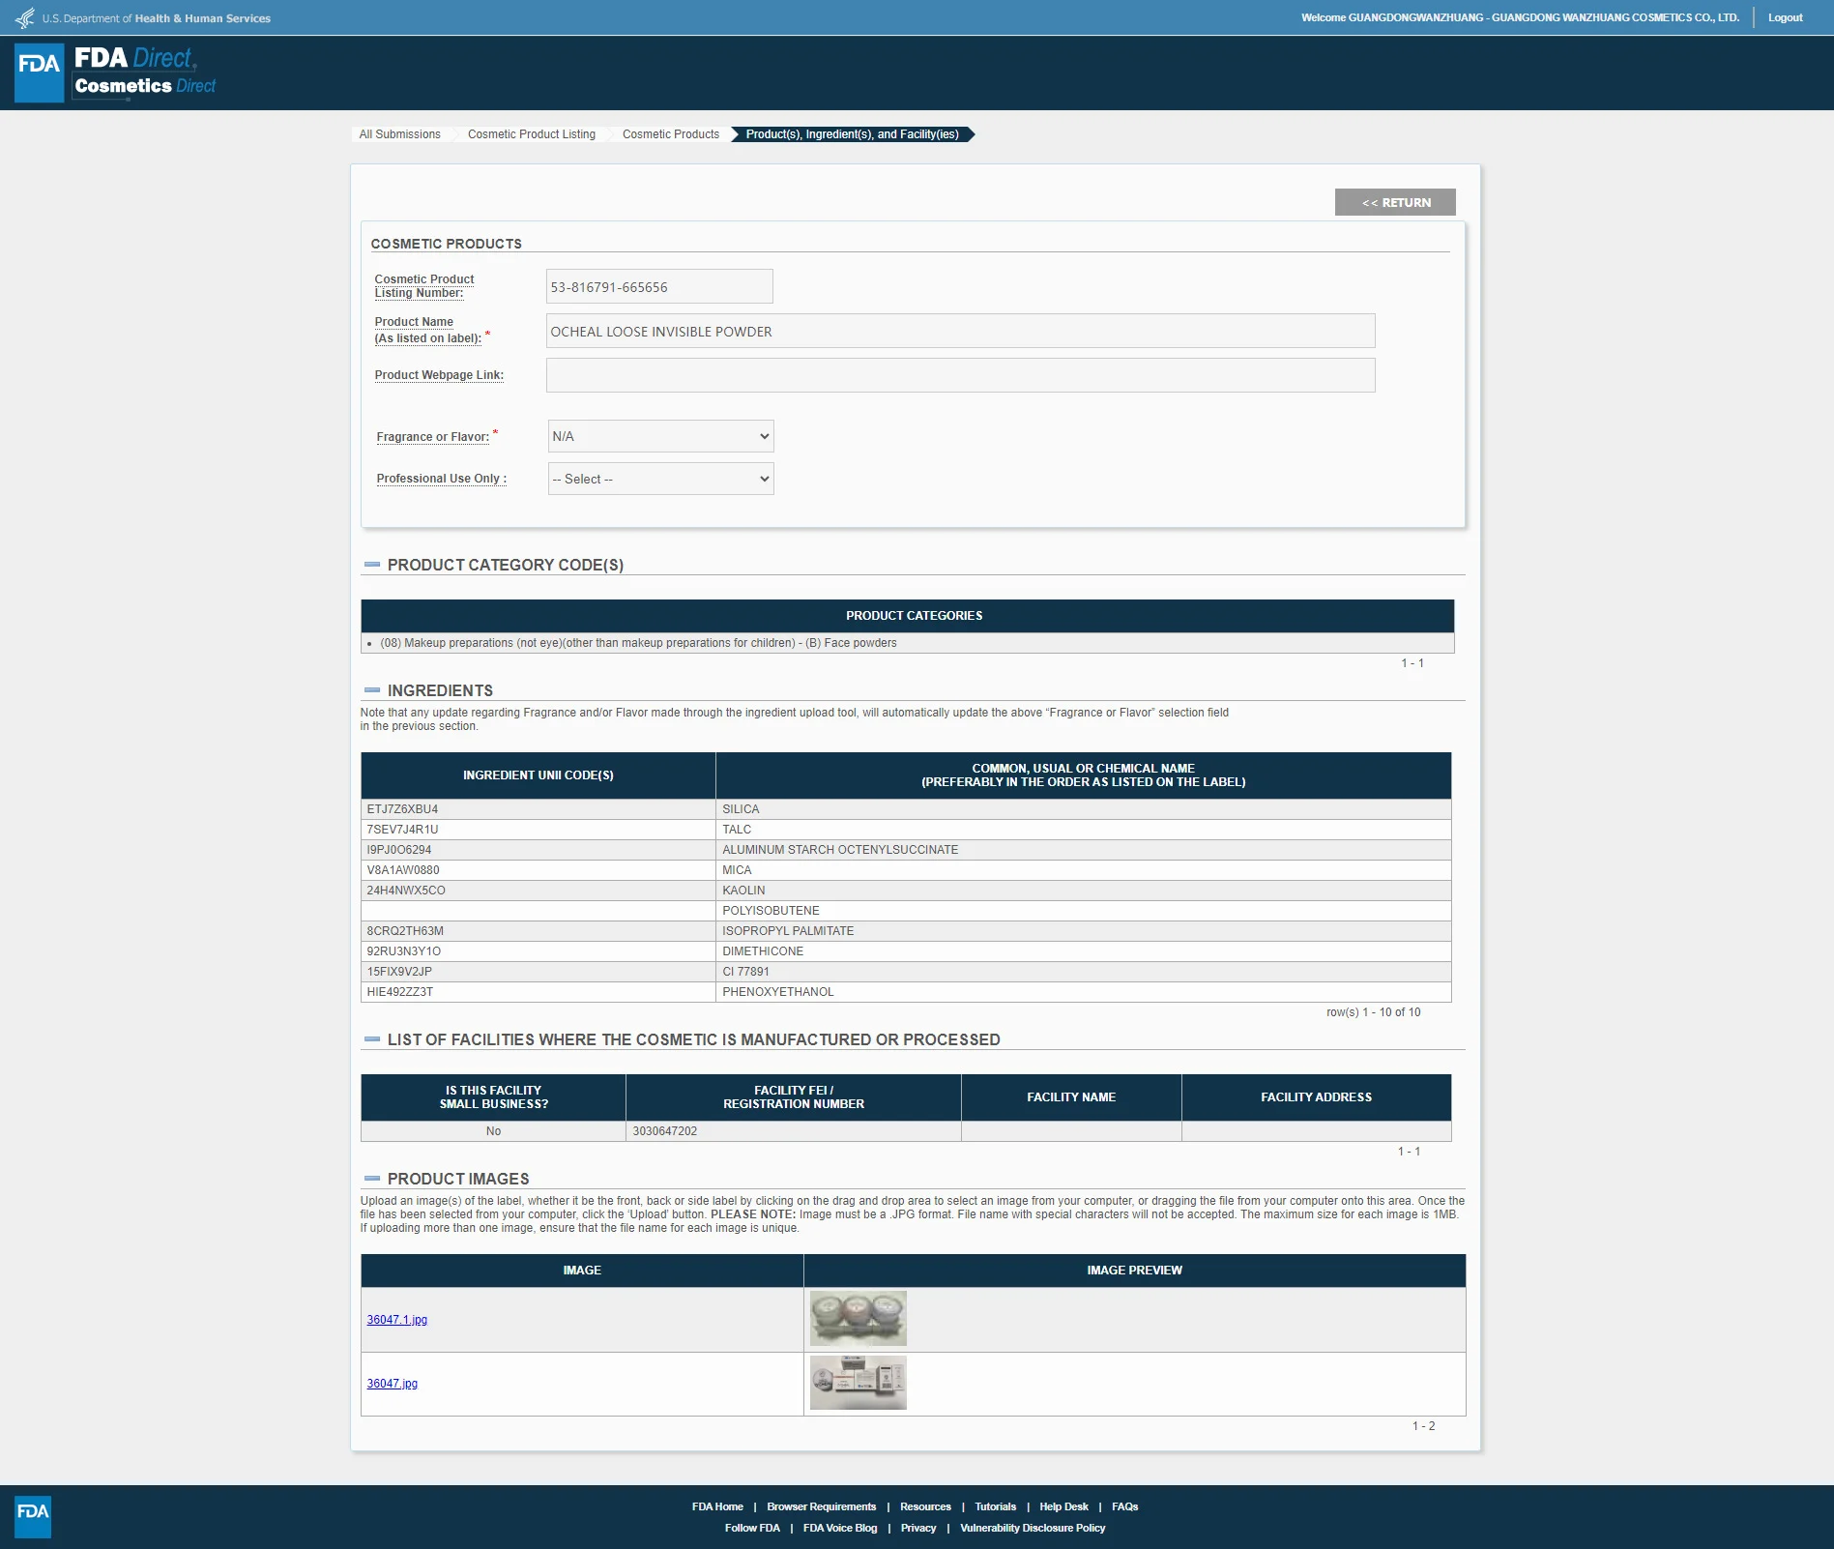
Task: Click the ISOPROPYL PALMITATE cell
Action: pyautogui.click(x=1083, y=931)
